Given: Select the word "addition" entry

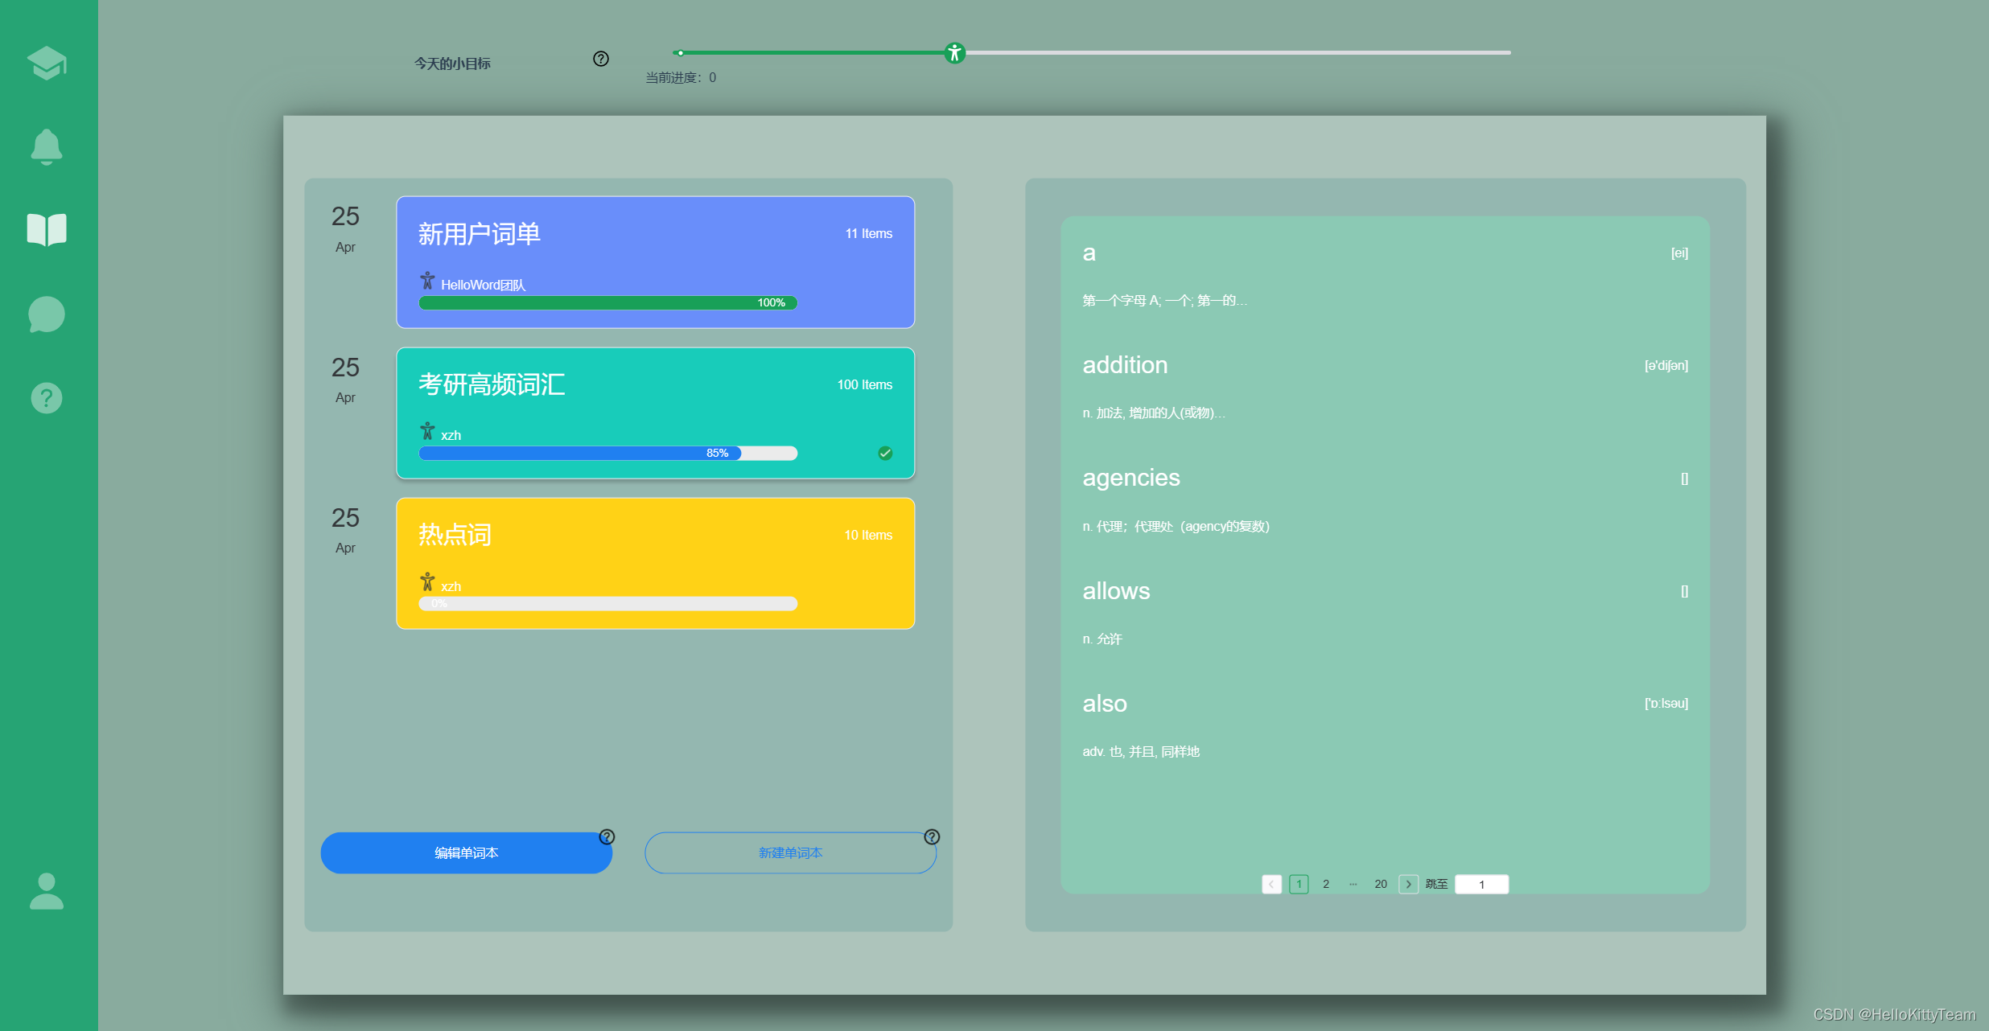Looking at the screenshot, I should pos(1386,388).
